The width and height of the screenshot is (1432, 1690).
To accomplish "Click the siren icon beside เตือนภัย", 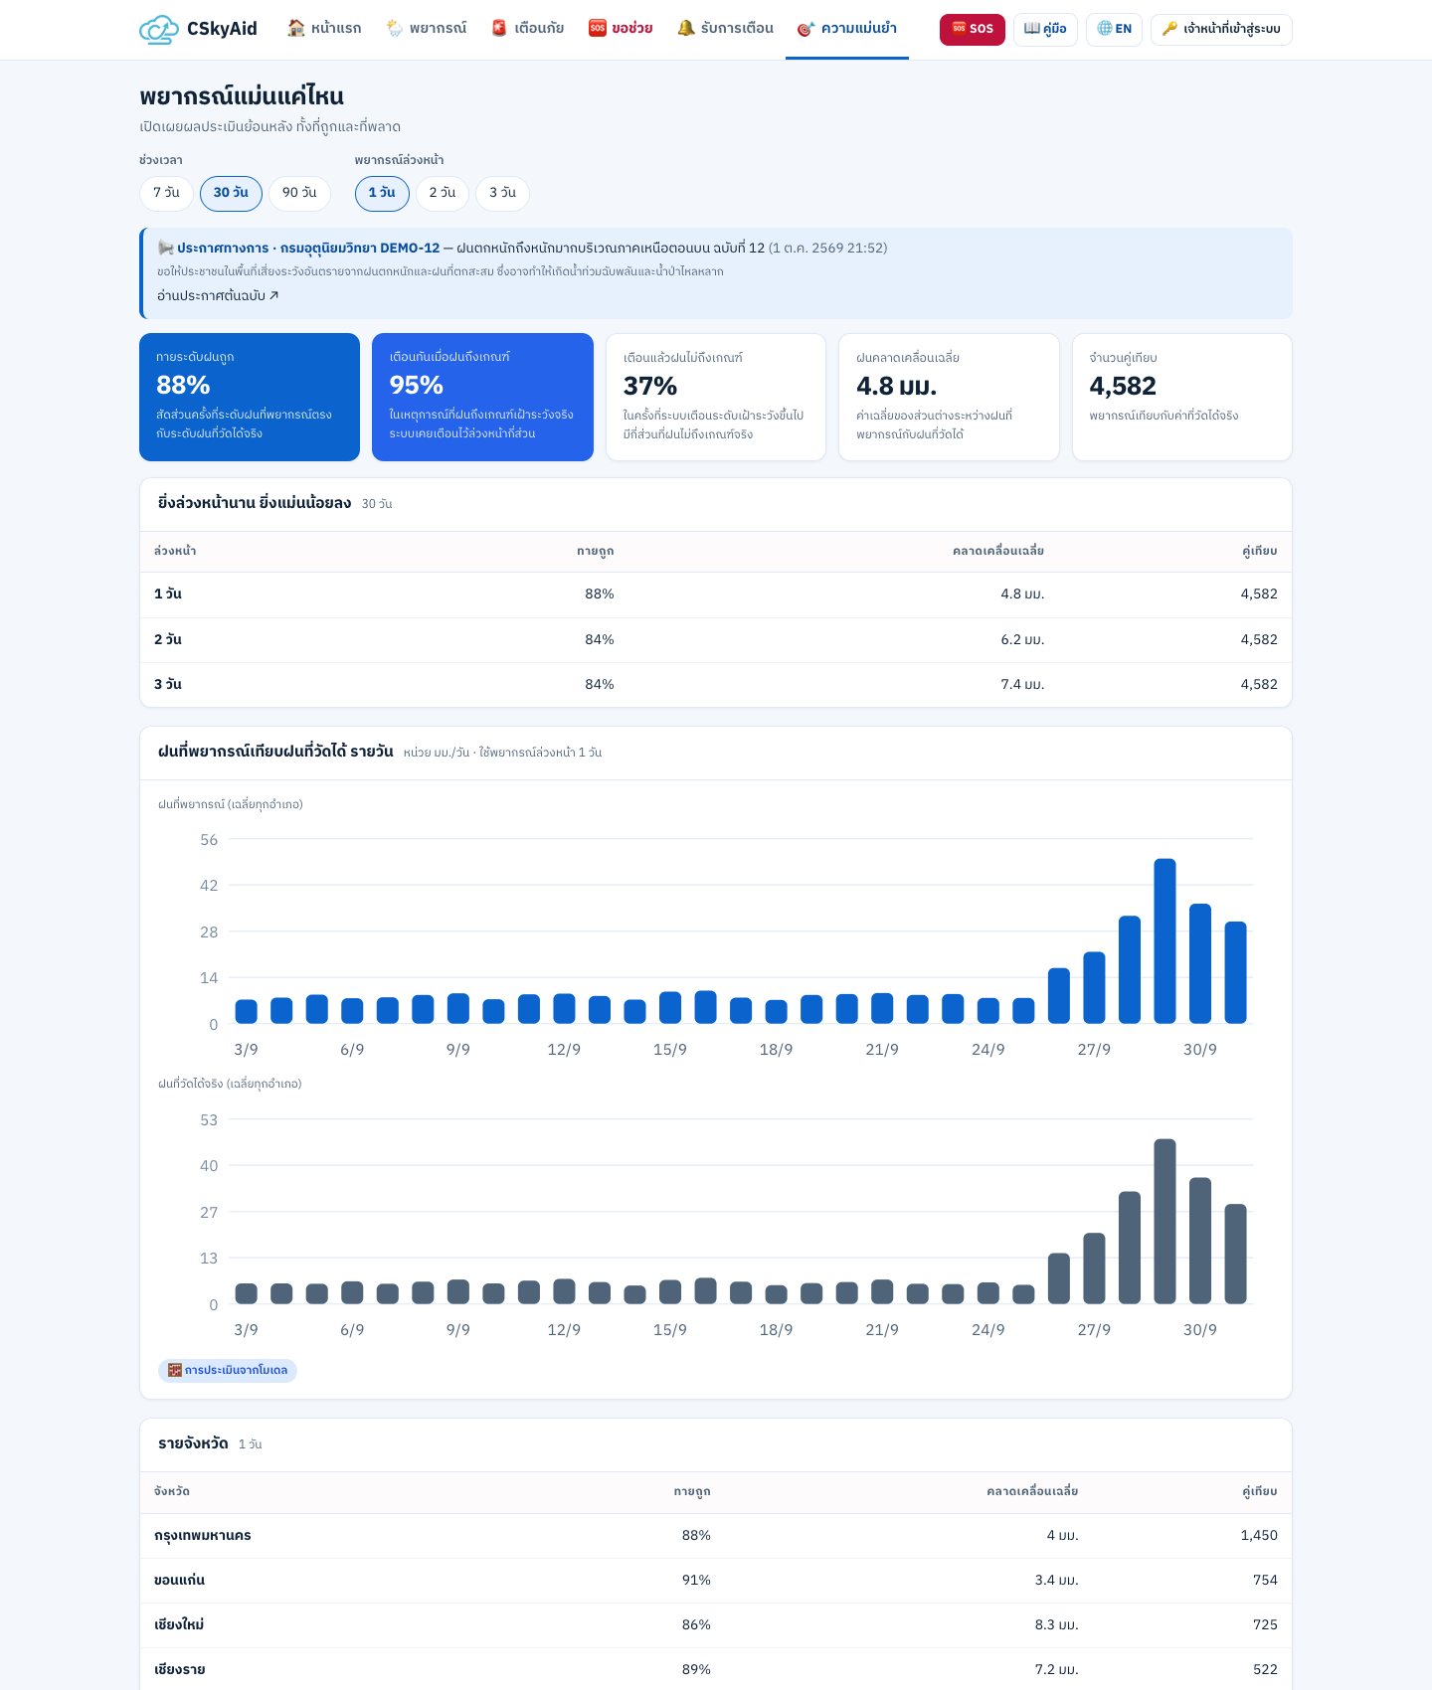I will 499,28.
